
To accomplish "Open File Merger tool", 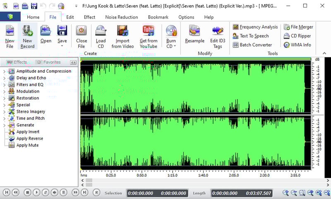I will click(298, 27).
